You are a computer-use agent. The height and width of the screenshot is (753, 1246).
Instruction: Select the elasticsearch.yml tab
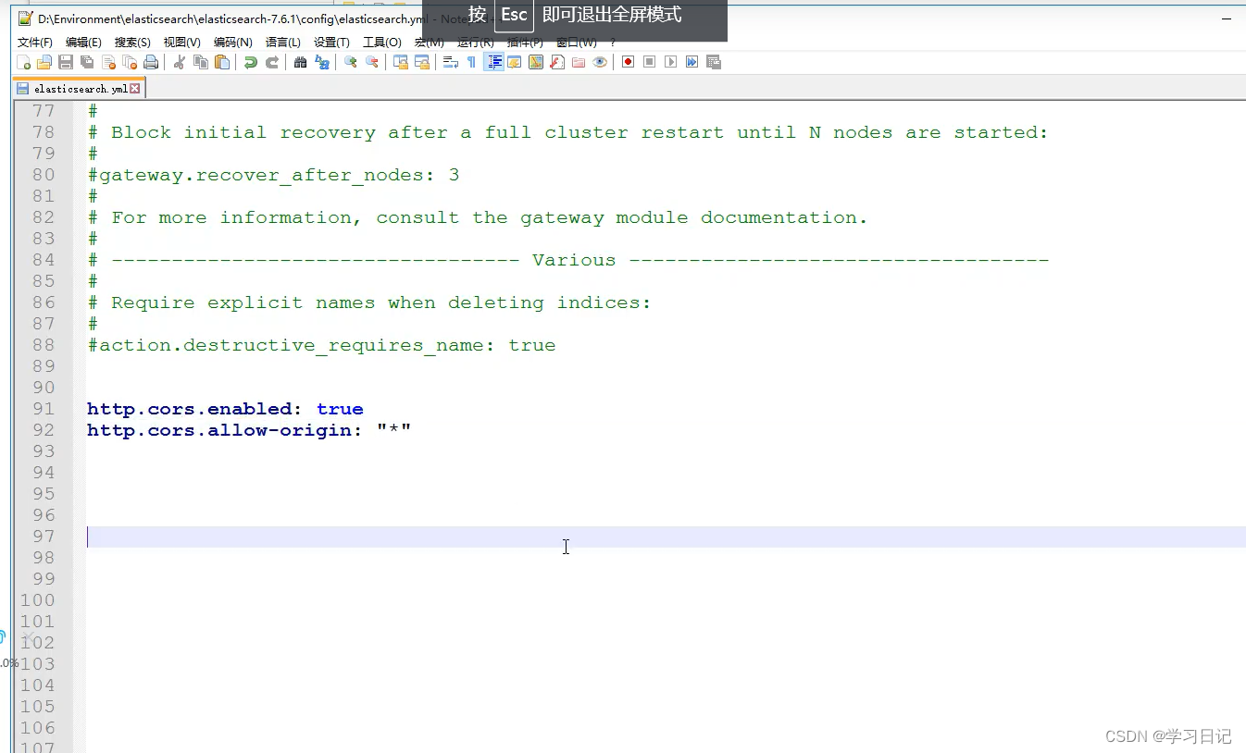tap(80, 89)
